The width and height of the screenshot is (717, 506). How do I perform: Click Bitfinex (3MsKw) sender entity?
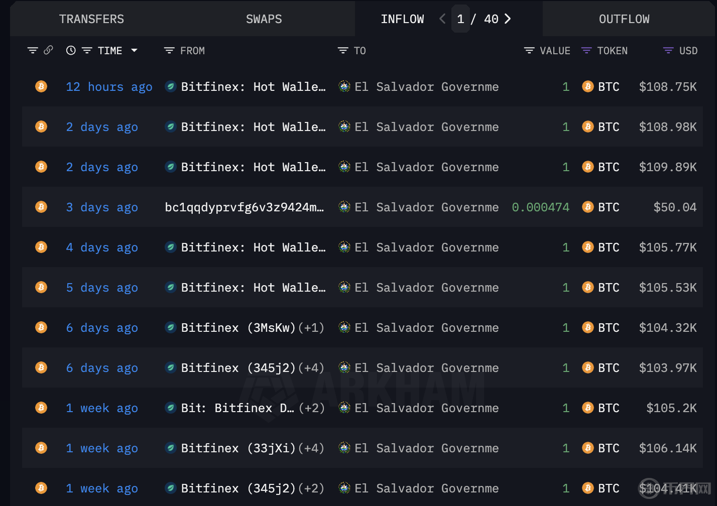tap(238, 328)
